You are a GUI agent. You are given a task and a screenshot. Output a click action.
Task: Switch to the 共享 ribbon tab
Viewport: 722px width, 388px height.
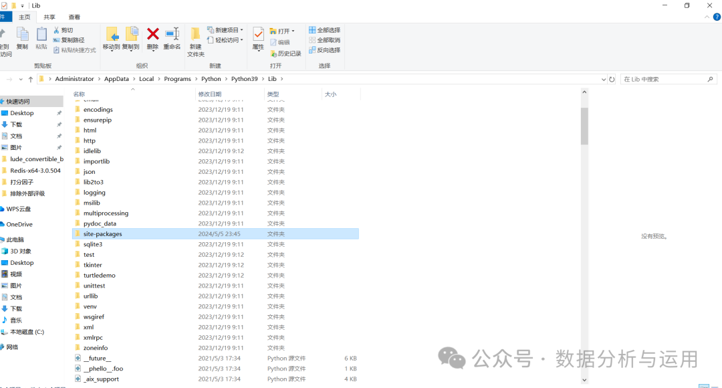(49, 17)
